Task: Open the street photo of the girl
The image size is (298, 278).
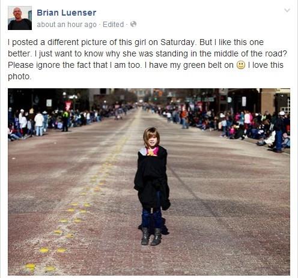Action: (x=149, y=182)
